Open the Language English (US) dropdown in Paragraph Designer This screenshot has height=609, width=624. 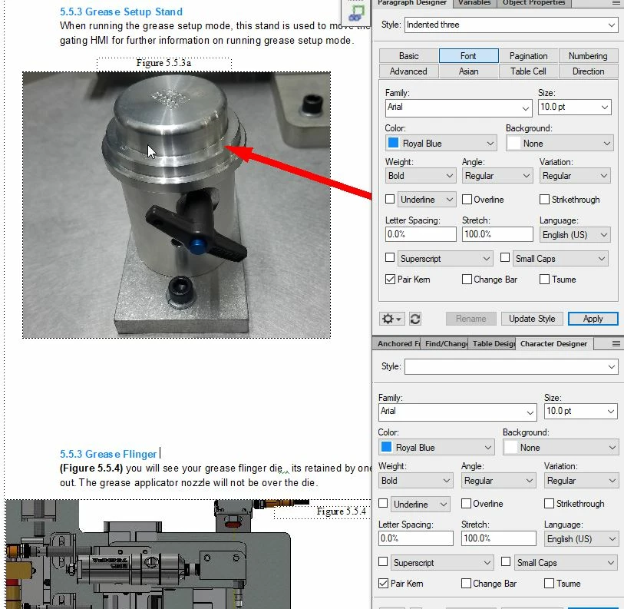[575, 234]
